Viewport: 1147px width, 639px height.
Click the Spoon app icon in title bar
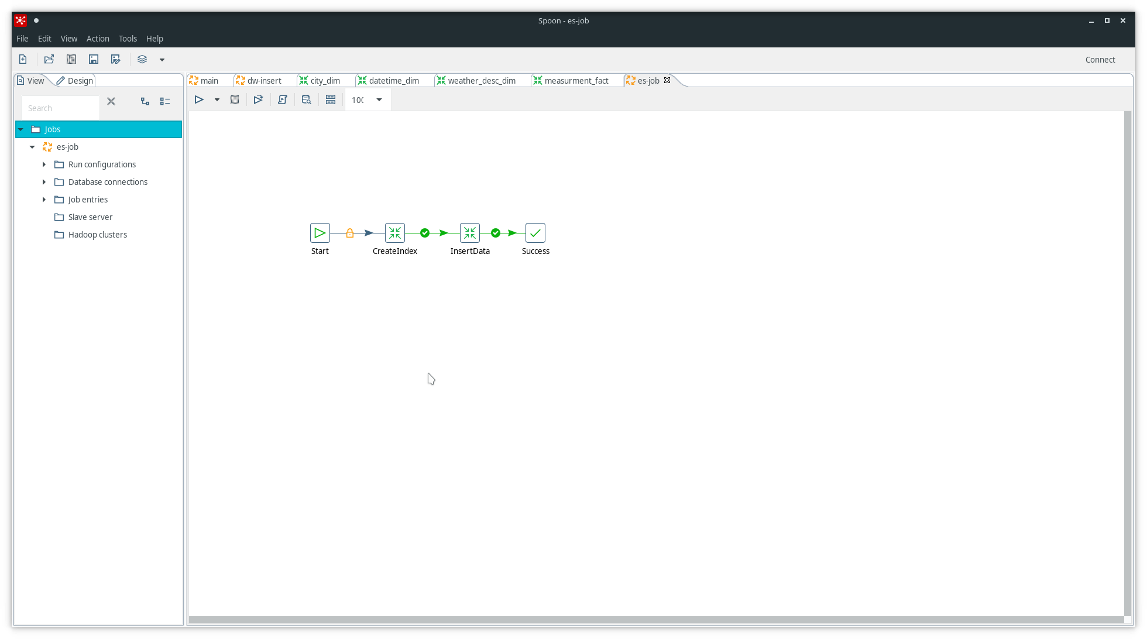coord(20,20)
